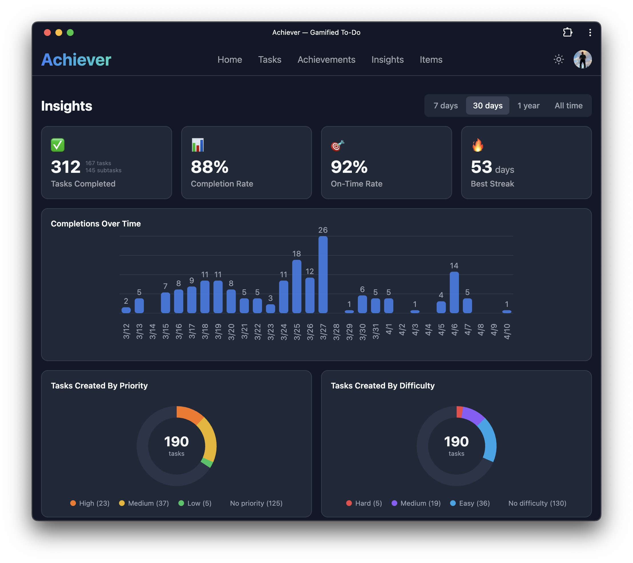Switch to the 1 year time range
The height and width of the screenshot is (563, 633).
click(528, 105)
